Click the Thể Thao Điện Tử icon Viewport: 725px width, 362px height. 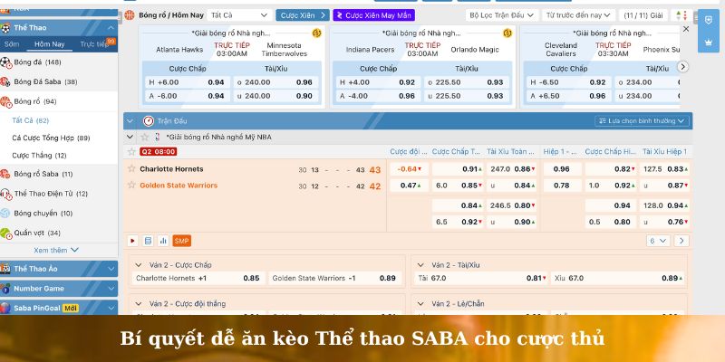coord(5,194)
